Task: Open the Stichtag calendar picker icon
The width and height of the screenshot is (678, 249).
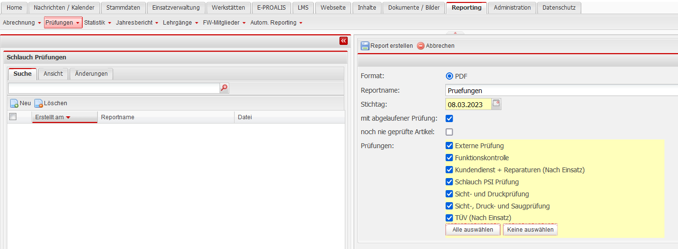Action: click(496, 104)
